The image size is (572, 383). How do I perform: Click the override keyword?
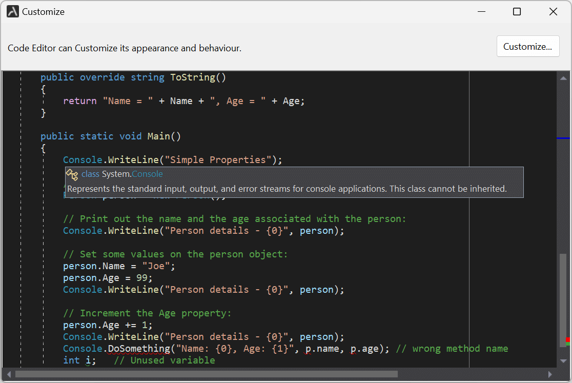pos(102,77)
